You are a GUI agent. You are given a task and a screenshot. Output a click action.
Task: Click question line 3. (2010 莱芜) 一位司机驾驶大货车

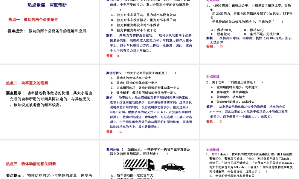[249, 154]
